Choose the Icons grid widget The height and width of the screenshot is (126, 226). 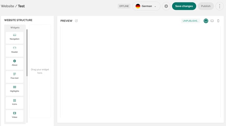14,103
